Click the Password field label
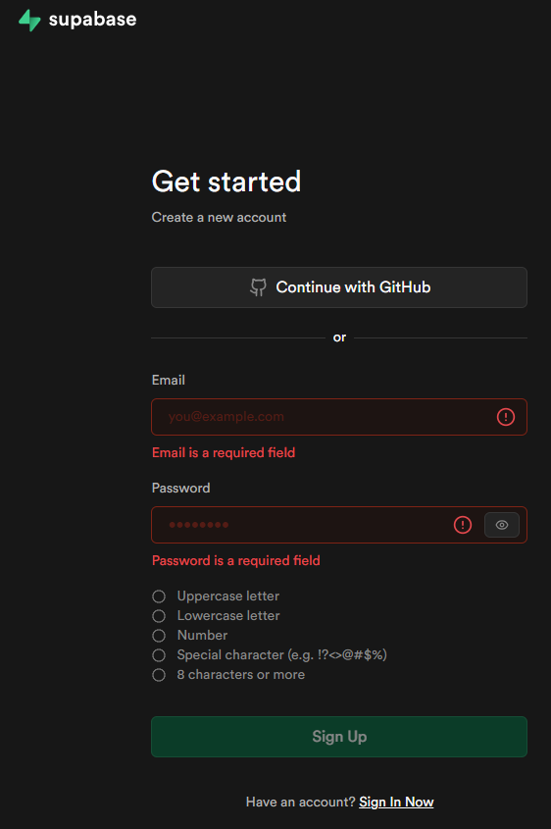The width and height of the screenshot is (551, 829). pyautogui.click(x=180, y=488)
